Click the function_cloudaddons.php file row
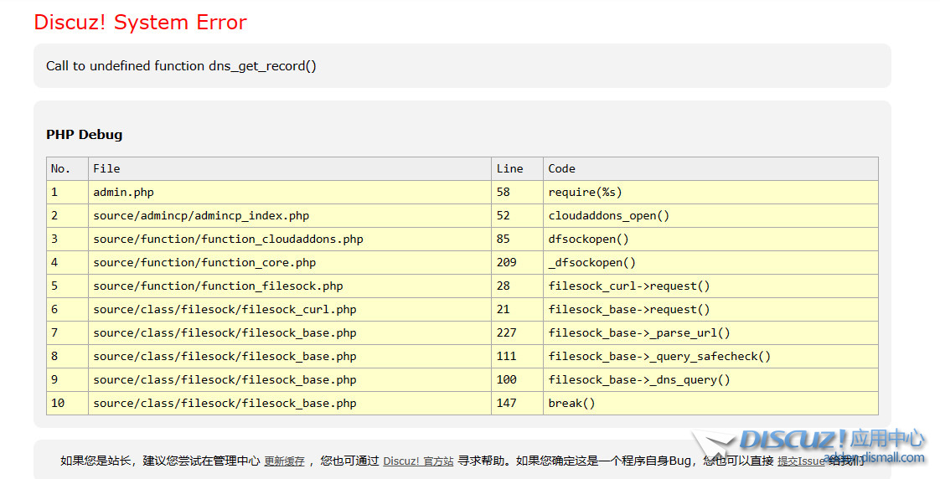 (228, 239)
